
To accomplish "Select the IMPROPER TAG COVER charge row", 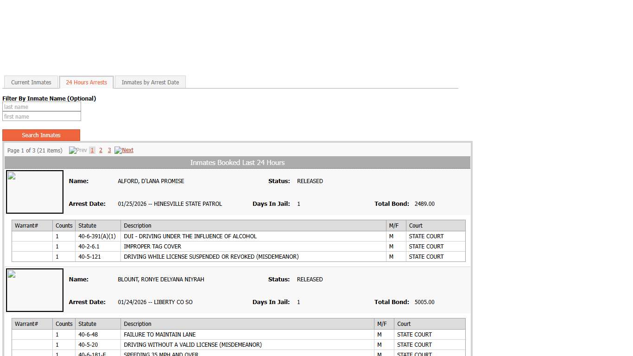I will 152,247.
